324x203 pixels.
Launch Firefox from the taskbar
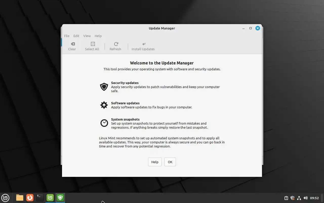30,198
